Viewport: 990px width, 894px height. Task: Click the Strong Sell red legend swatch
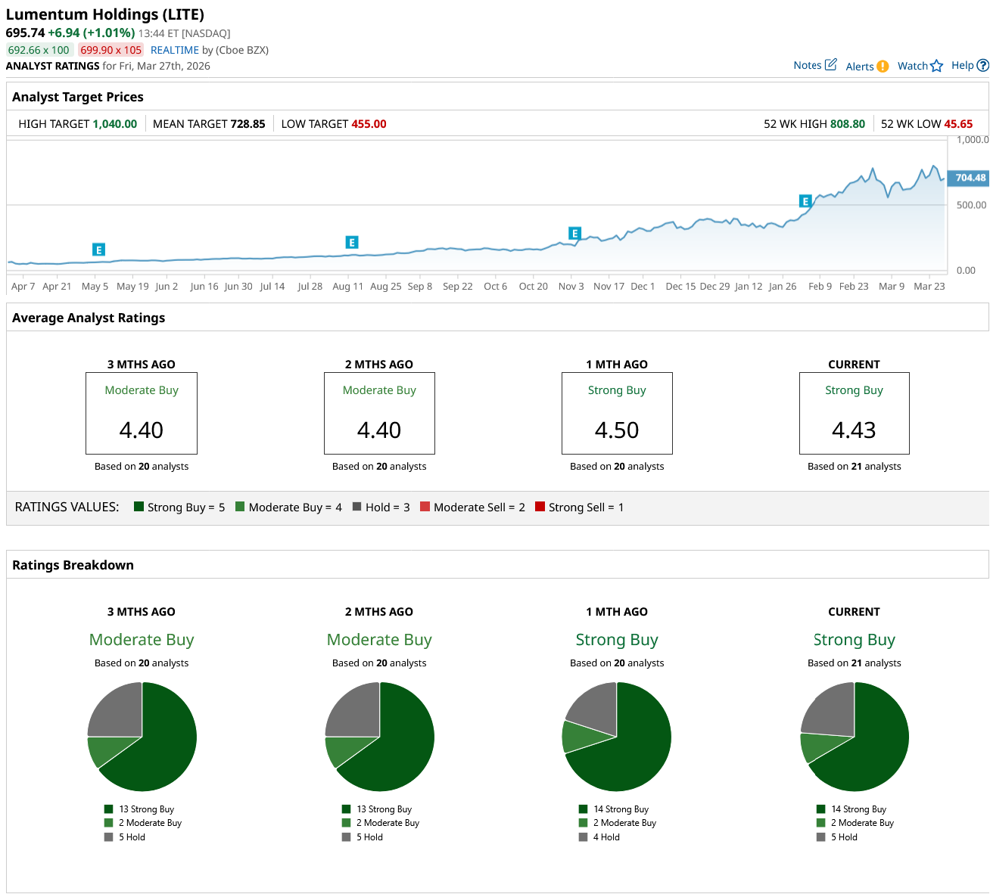[x=540, y=507]
